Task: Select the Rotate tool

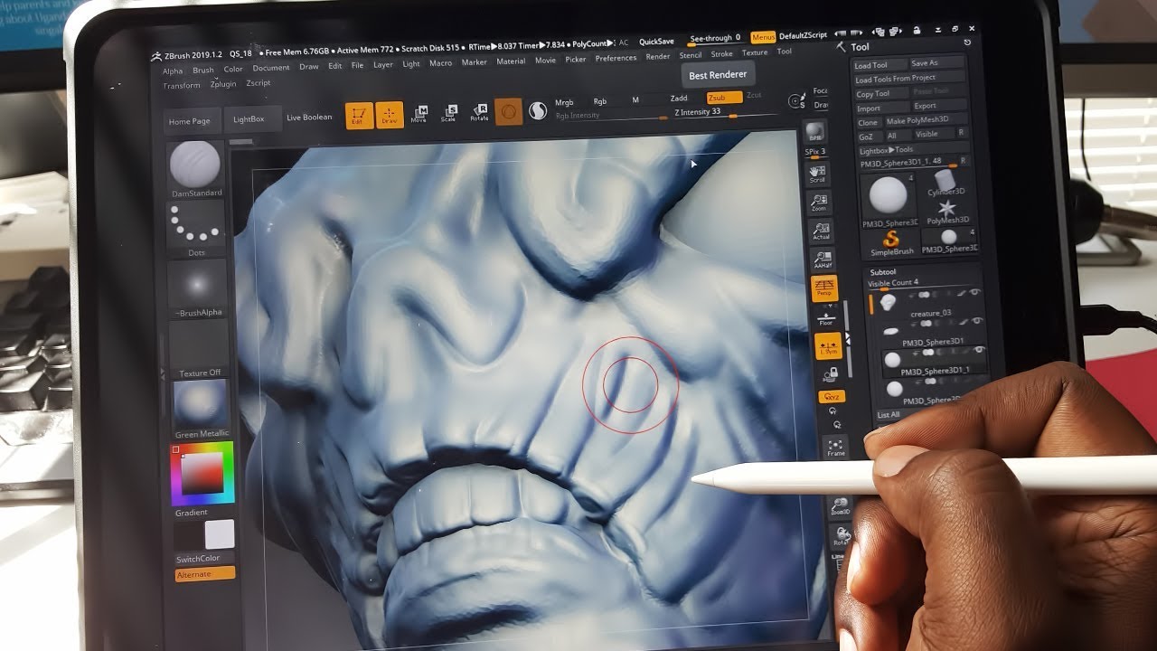Action: (479, 112)
